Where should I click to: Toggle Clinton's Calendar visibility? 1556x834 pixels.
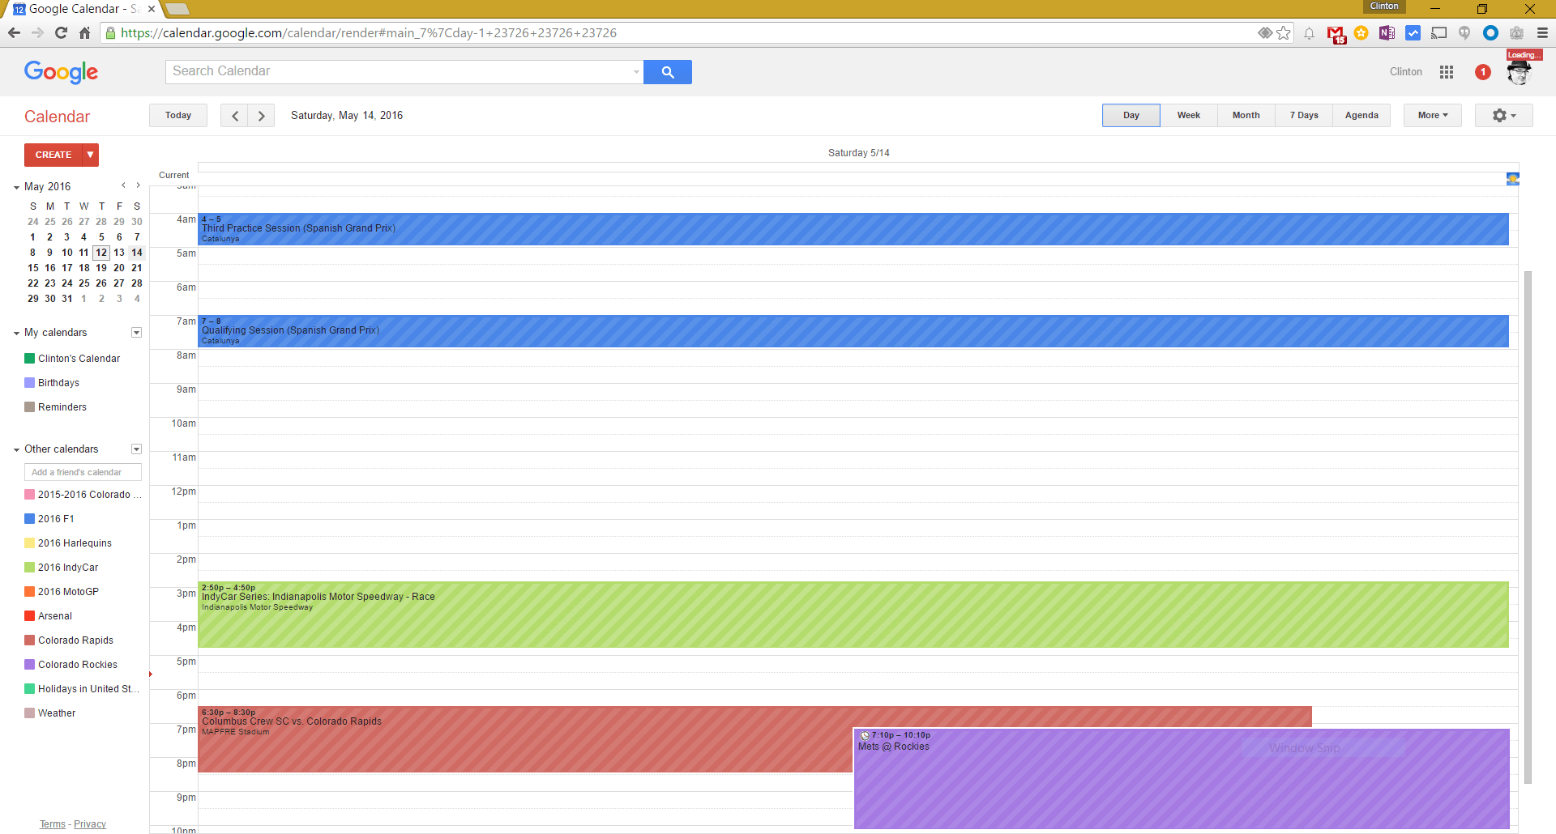[x=29, y=359]
